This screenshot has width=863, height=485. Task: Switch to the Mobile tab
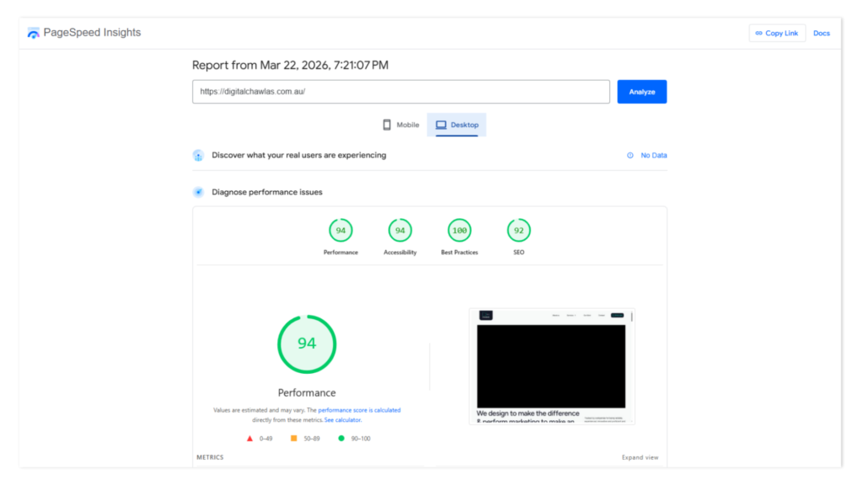coord(400,125)
